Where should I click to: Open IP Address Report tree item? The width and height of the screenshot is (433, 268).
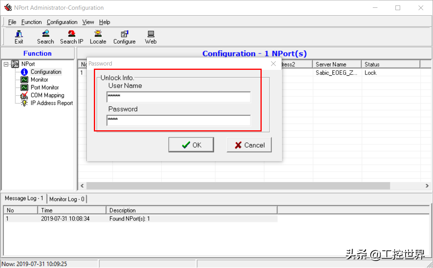52,103
